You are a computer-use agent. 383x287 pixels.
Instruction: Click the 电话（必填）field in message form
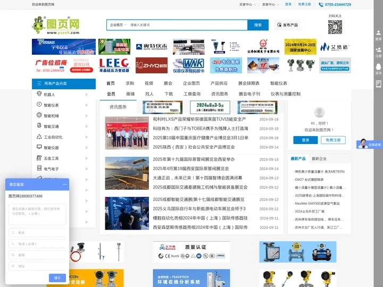point(37,244)
